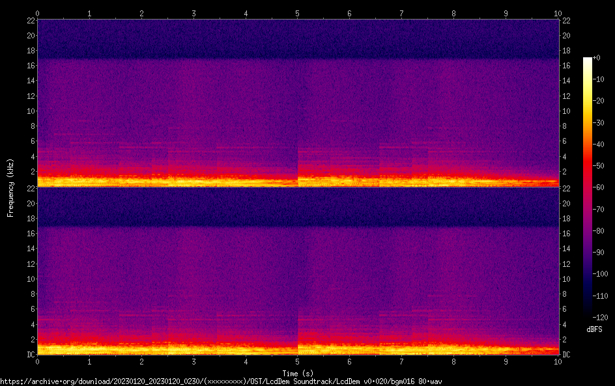This screenshot has height=386, width=615.
Task: Click the "10" tick on the top time axis
Action: [558, 13]
